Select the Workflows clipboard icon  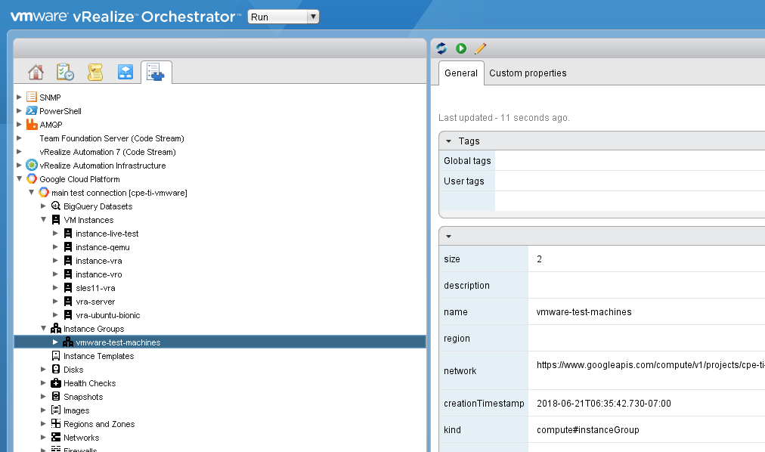tap(65, 70)
